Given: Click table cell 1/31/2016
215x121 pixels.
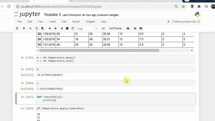Looking at the screenshot, I should [49, 45].
